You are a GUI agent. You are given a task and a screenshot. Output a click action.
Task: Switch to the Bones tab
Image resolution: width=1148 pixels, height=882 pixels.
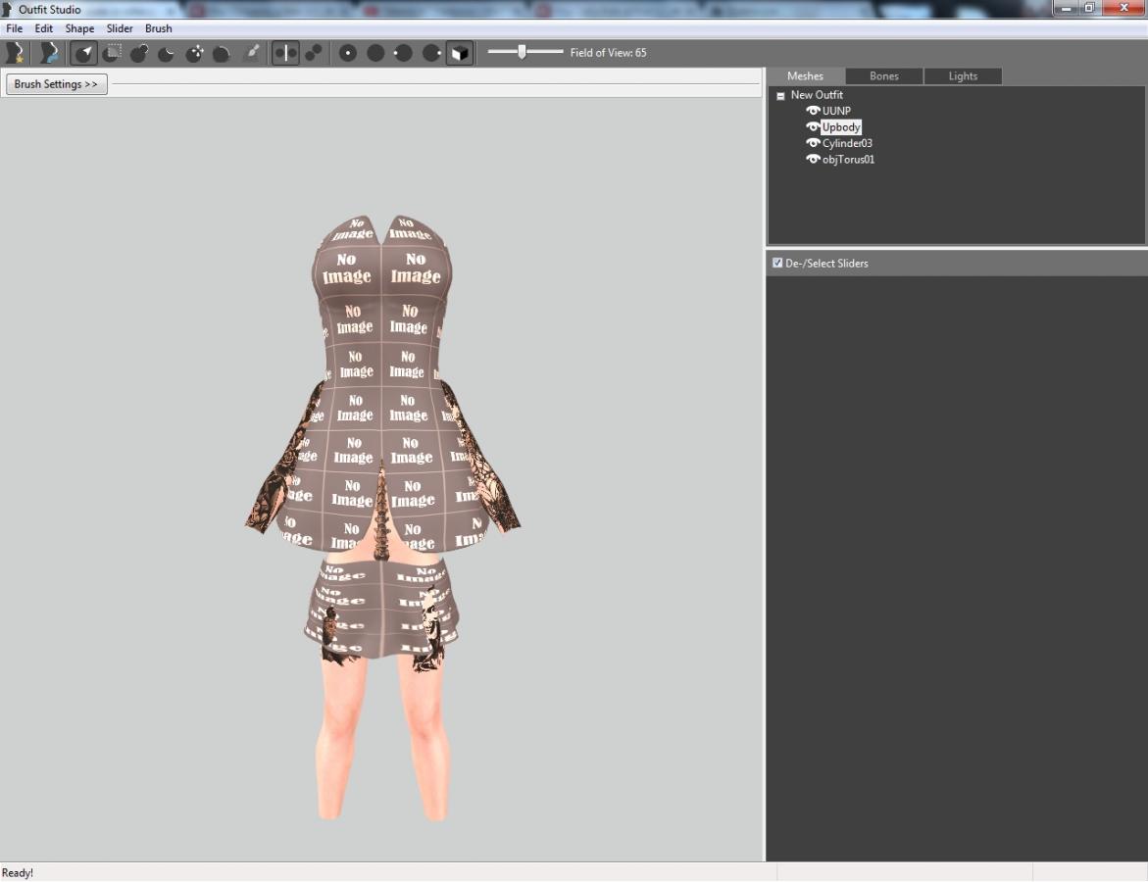pyautogui.click(x=883, y=76)
